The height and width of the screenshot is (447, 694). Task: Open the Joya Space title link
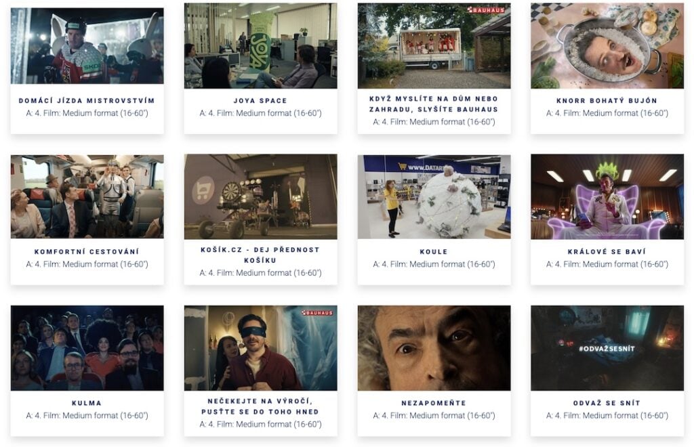(261, 101)
